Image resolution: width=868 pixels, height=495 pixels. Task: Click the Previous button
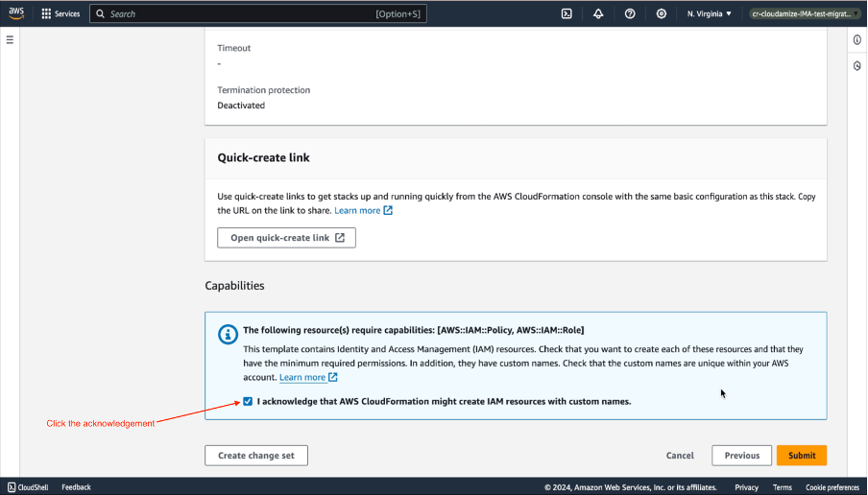click(x=741, y=456)
